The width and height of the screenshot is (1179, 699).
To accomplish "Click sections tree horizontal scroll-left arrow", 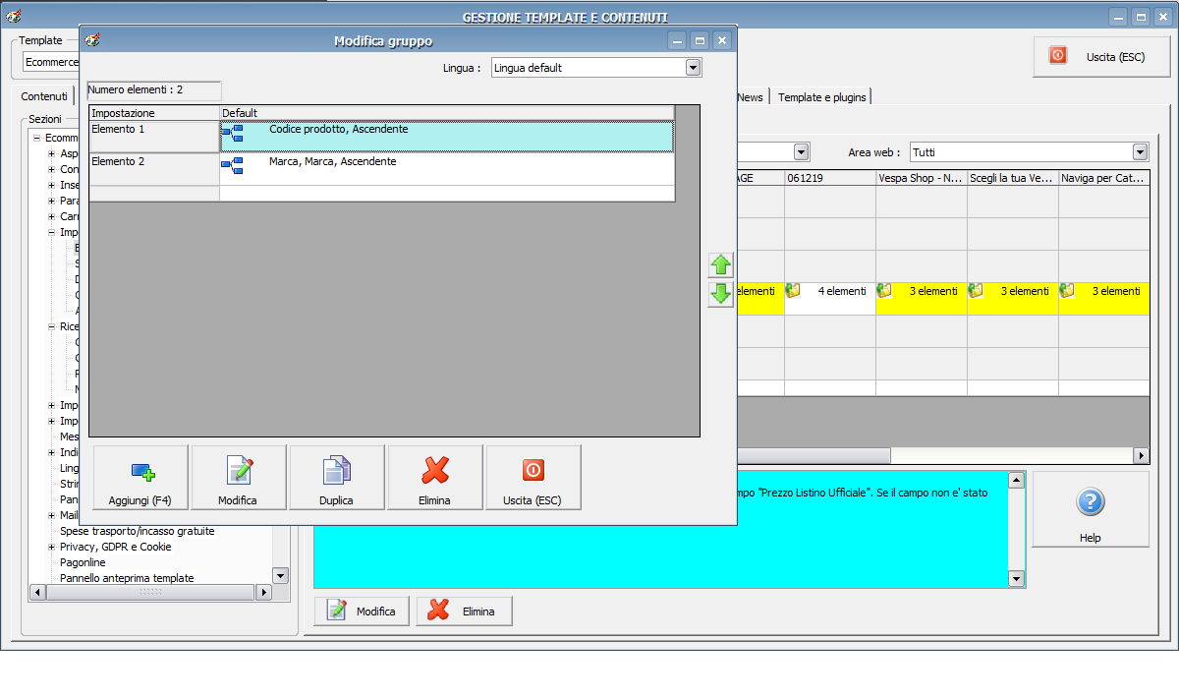I will [39, 593].
